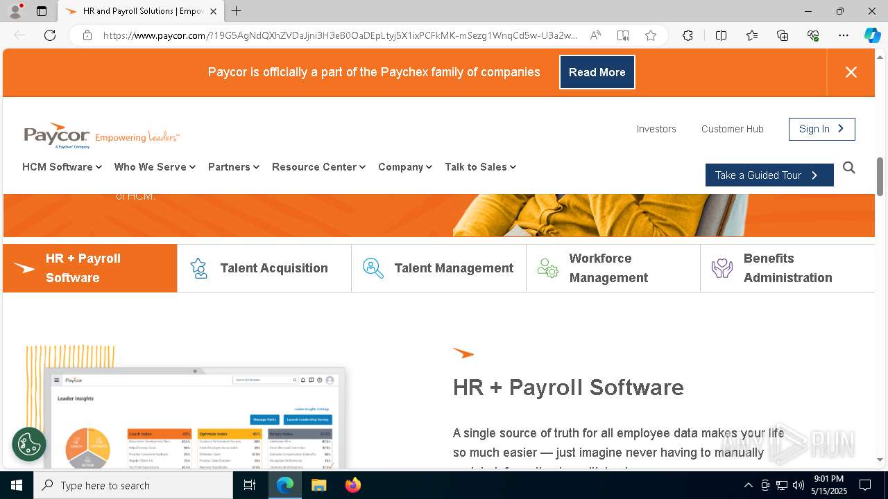888x499 pixels.
Task: Open the Copilot sidebar icon
Action: tap(872, 35)
